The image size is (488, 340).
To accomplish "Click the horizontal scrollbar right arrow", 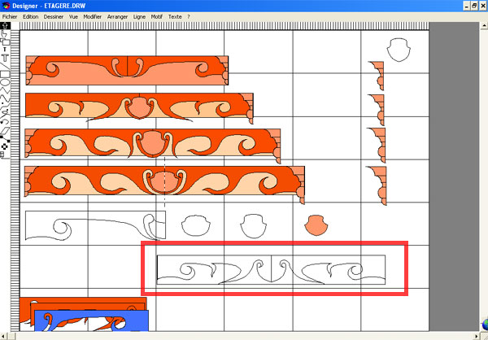I will (476, 337).
